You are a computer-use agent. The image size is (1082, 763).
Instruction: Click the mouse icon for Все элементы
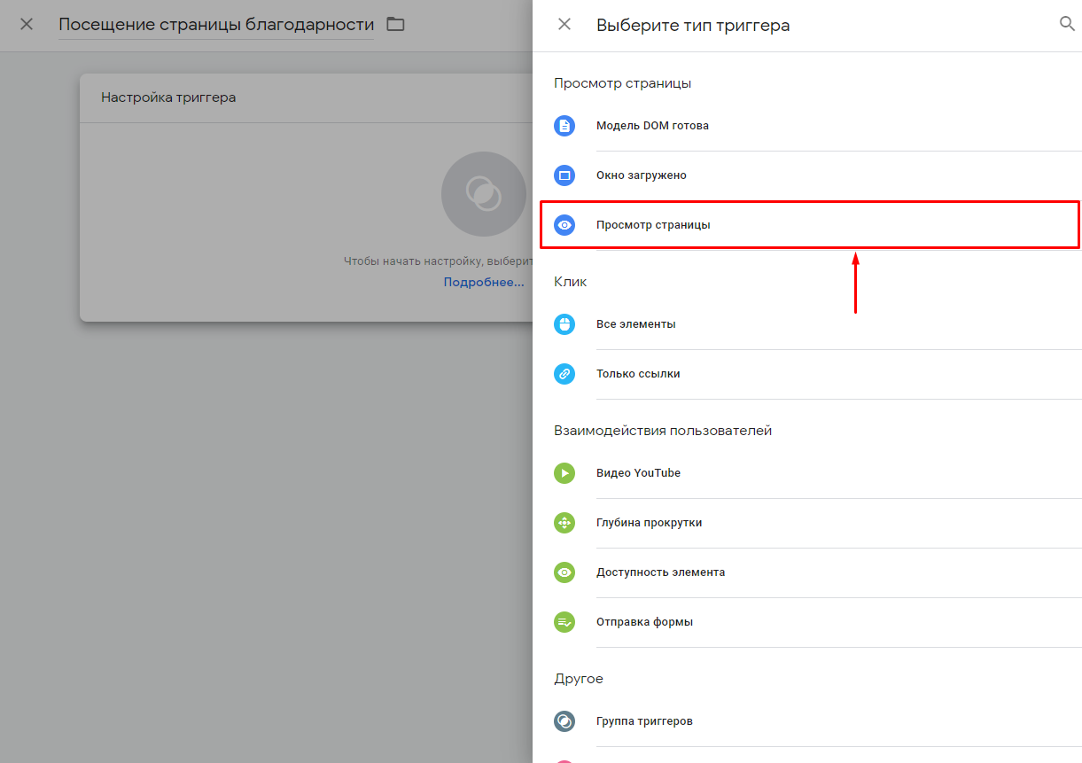564,324
